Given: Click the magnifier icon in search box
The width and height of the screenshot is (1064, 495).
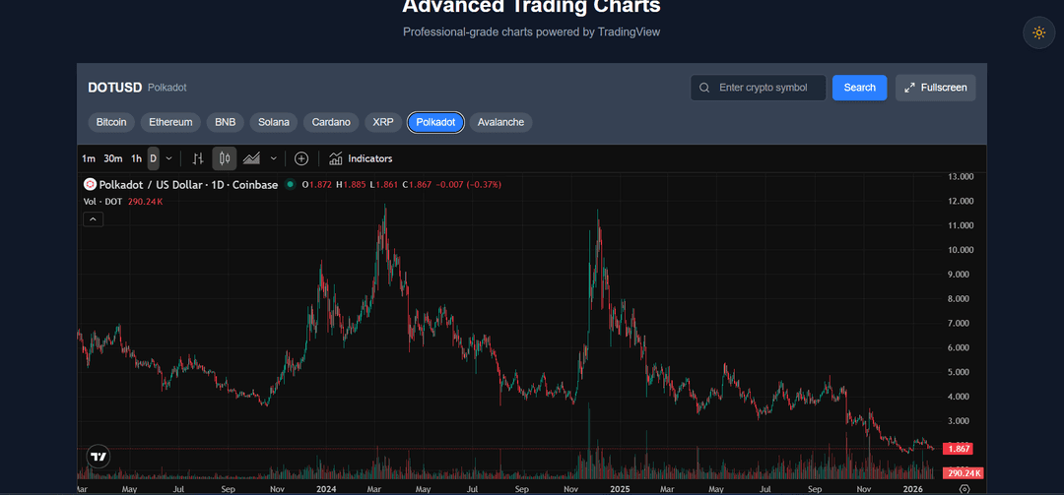Looking at the screenshot, I should [704, 89].
